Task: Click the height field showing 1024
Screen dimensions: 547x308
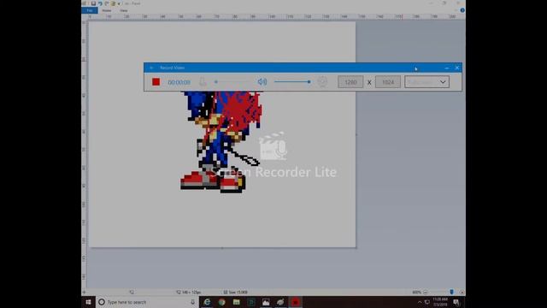Action: 387,82
